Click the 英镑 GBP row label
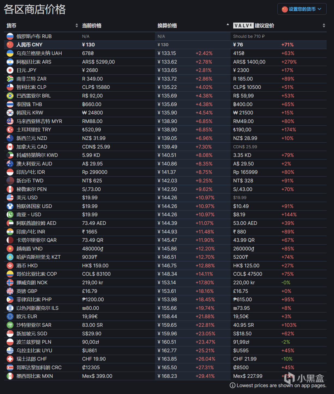This screenshot has height=394, width=334. (27, 291)
